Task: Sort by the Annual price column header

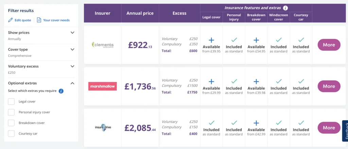Action: point(140,13)
